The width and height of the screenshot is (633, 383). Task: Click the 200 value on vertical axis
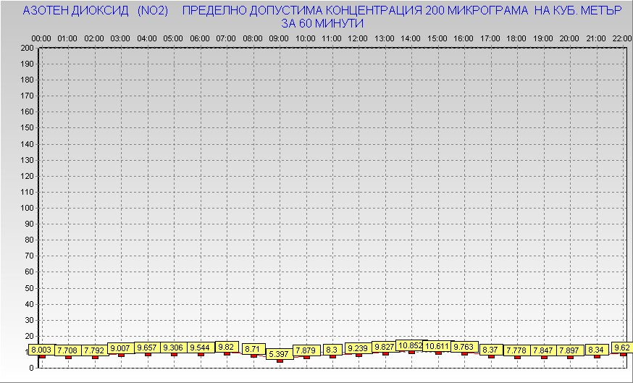pos(27,48)
